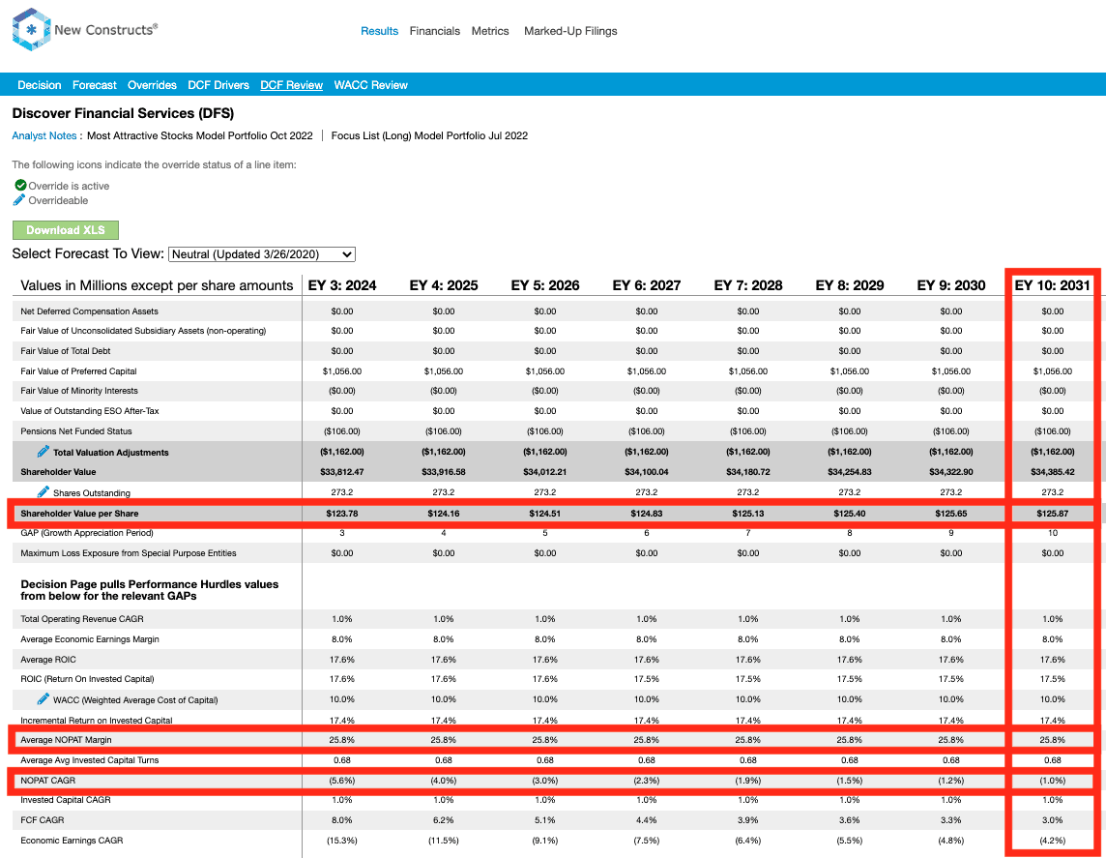Click pencil icon beside Shares Outstanding
The image size is (1106, 858).
(x=44, y=491)
